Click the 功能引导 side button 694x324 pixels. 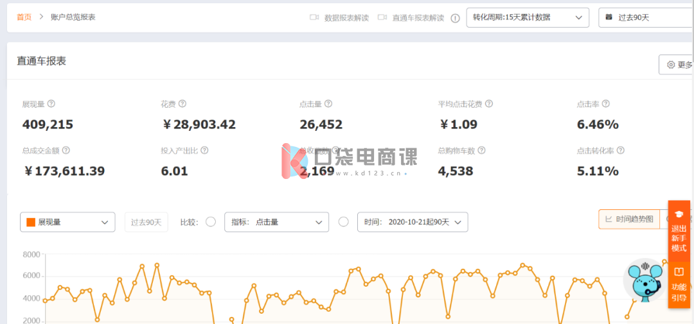[679, 285]
